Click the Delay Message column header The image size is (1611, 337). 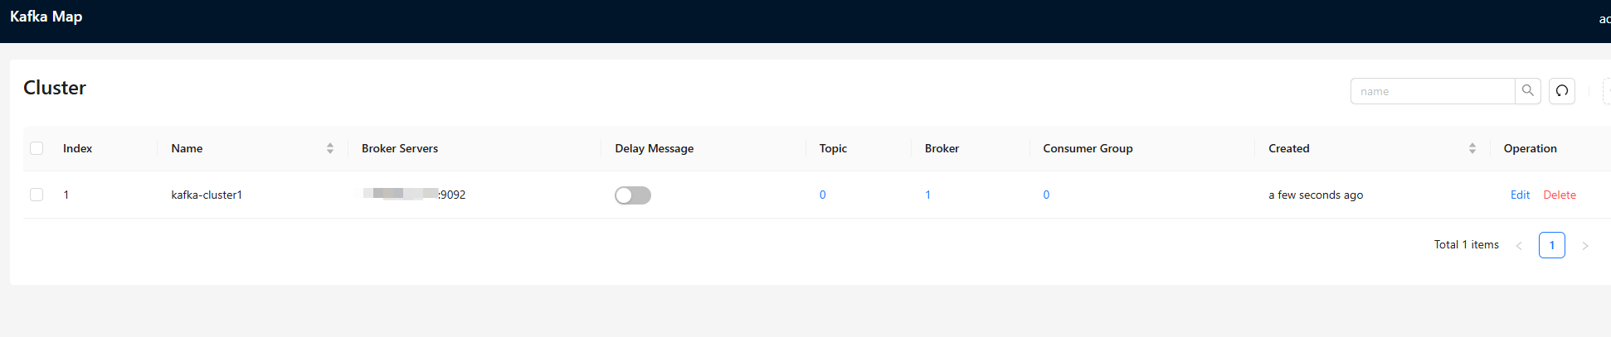click(x=655, y=148)
